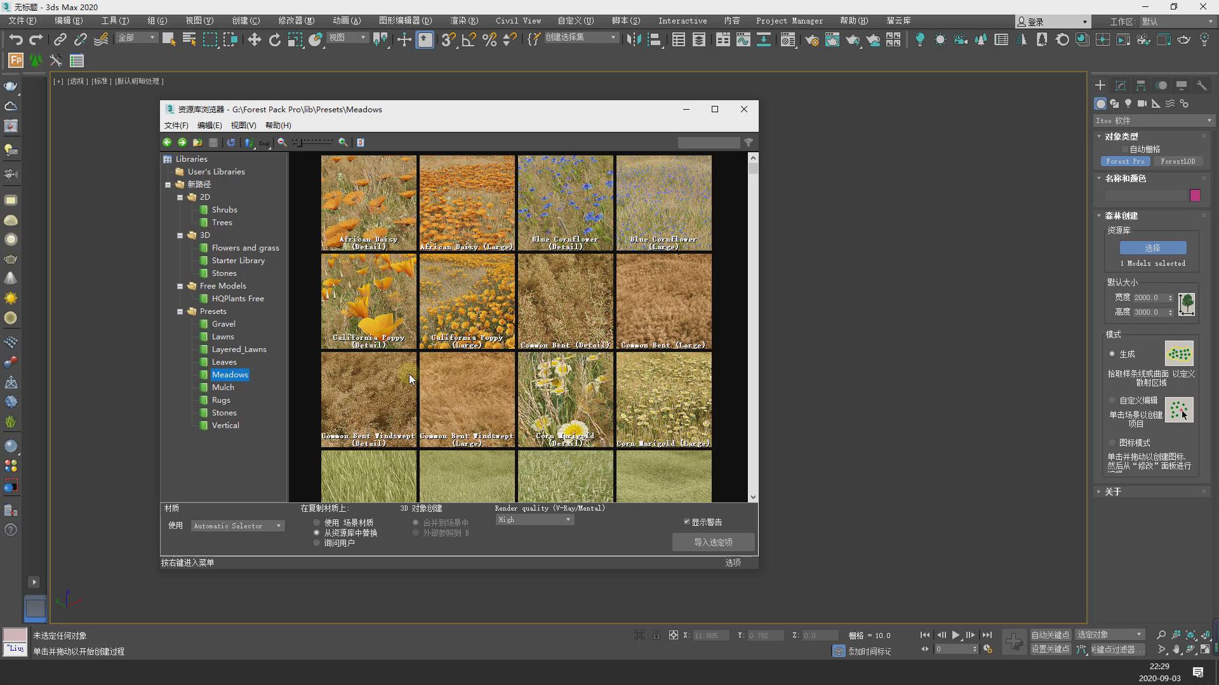Viewport: 1219px width, 685px height.
Task: Collapse the Presets tree folder
Action: [180, 311]
